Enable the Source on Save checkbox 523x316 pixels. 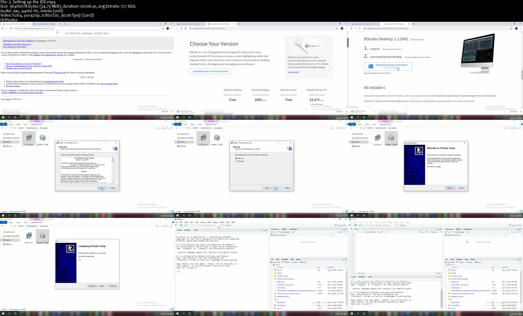tap(365, 232)
